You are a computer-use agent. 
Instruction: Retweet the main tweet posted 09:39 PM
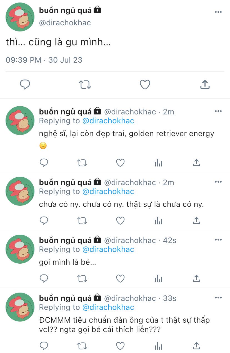click(x=85, y=84)
